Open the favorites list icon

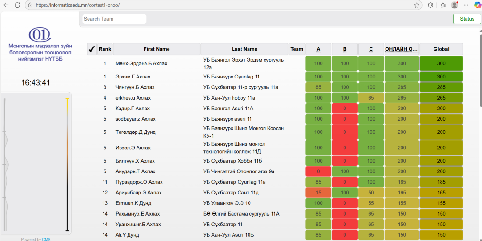click(443, 5)
